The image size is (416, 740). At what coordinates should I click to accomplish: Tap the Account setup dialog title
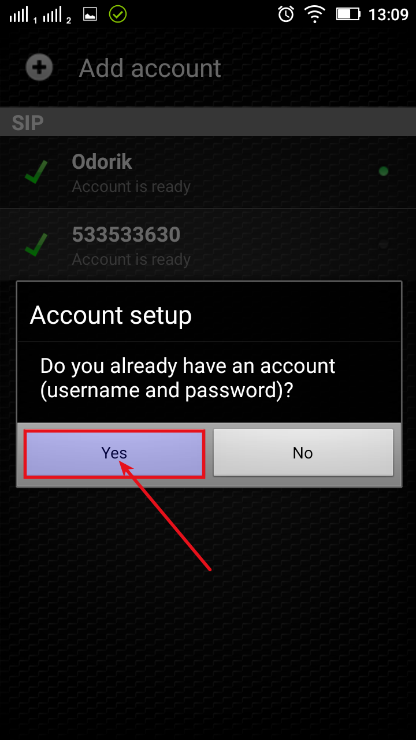point(111,316)
